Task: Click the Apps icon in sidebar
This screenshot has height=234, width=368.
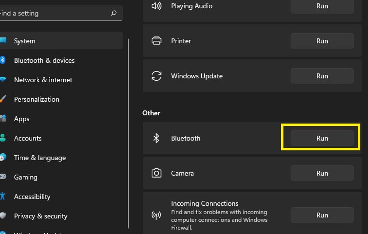Action: coord(3,118)
